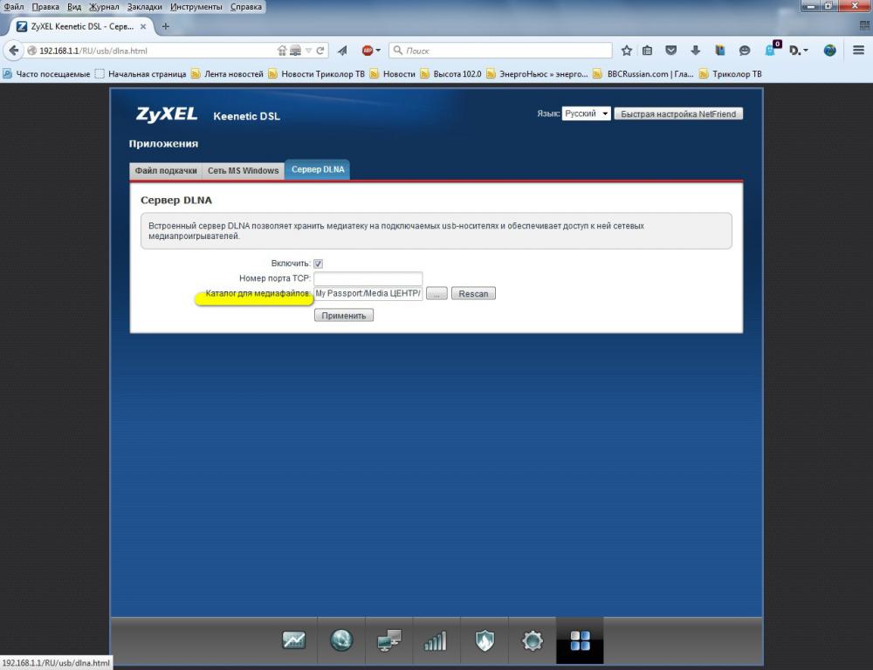This screenshot has height=670, width=873.
Task: Open the search engine selector dropdown
Action: pyautogui.click(x=398, y=51)
